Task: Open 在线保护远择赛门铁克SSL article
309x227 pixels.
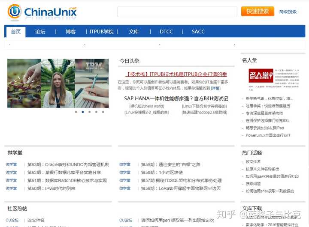Action: click(268, 121)
